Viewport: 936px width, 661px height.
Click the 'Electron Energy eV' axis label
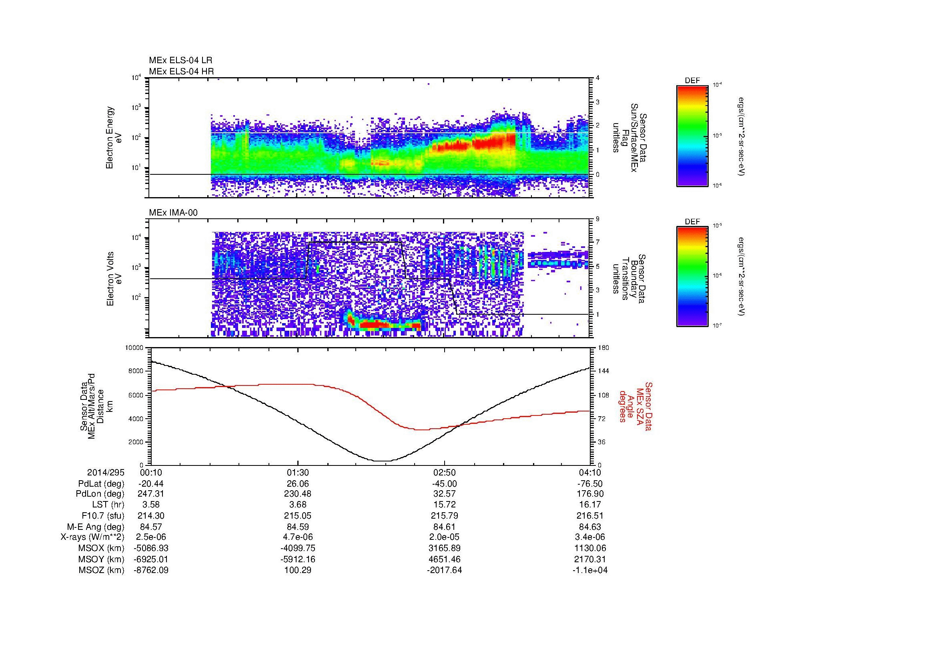click(x=114, y=138)
